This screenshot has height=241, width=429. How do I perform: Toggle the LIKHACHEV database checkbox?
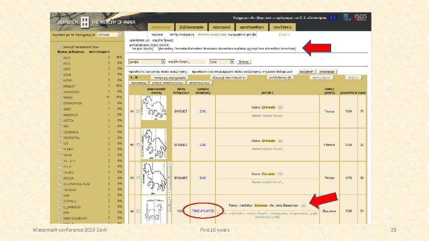point(60,92)
